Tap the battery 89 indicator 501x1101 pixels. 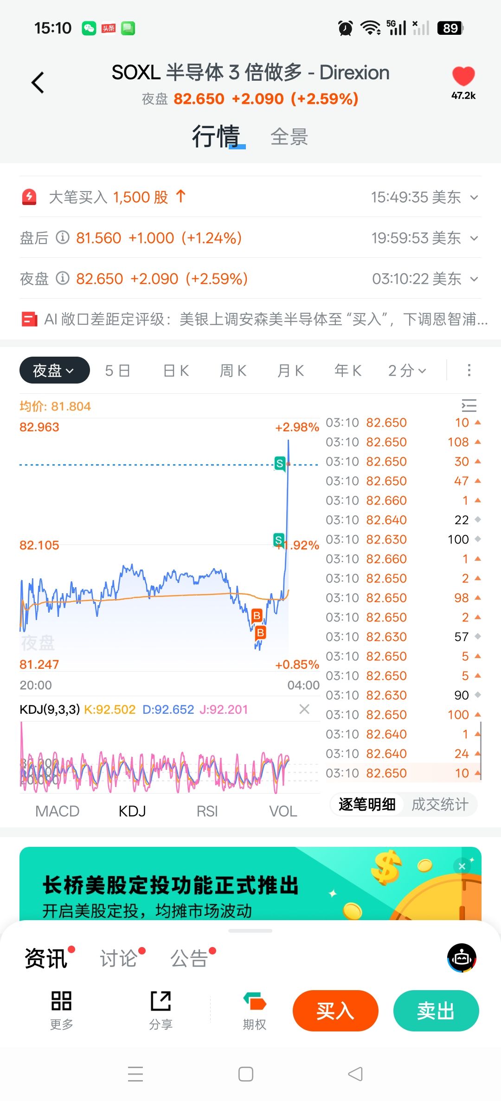[x=450, y=28]
